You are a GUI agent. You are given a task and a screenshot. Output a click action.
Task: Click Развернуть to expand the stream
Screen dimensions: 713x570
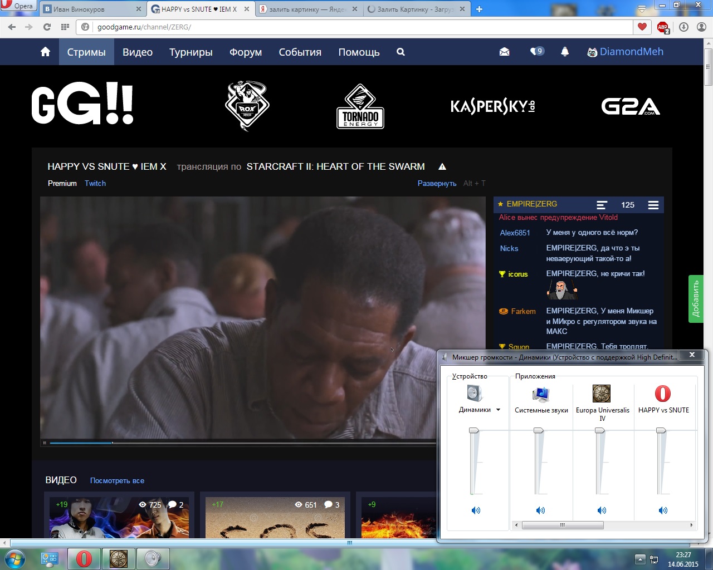click(437, 183)
